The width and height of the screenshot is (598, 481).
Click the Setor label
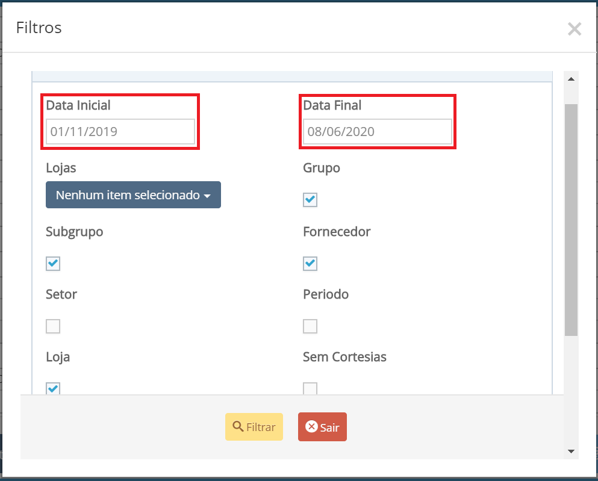coord(61,294)
